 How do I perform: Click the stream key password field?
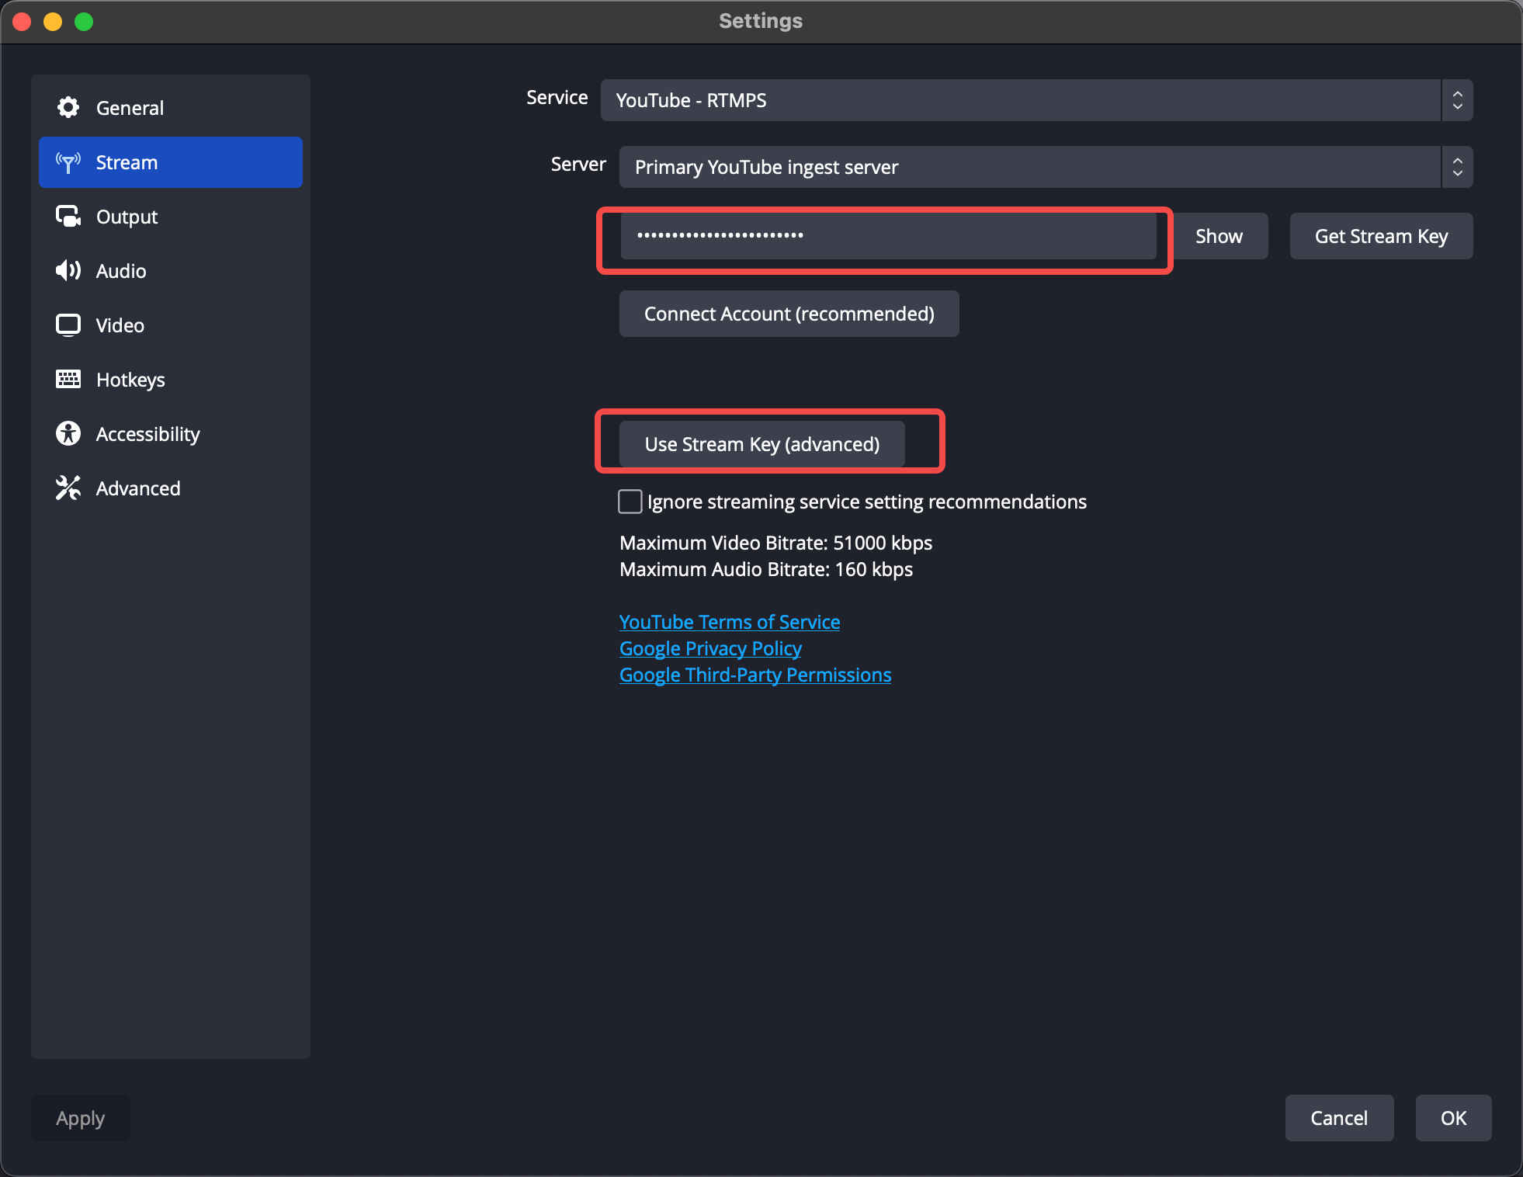887,236
